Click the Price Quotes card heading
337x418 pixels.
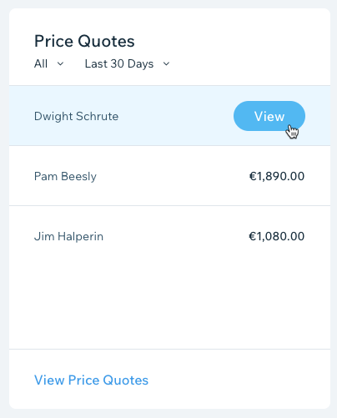(x=84, y=41)
